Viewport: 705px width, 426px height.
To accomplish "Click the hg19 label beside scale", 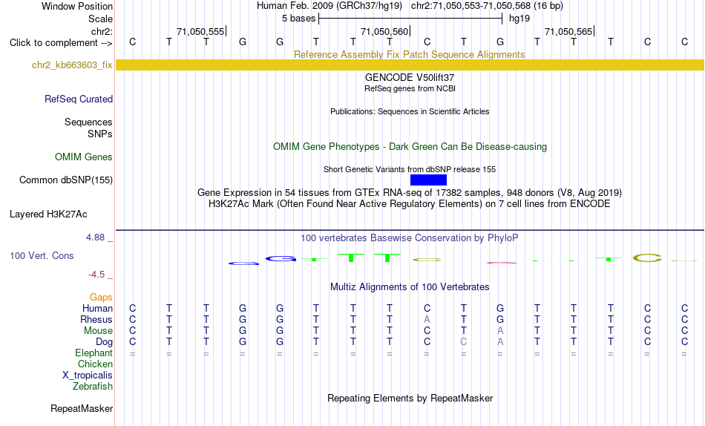I will tap(519, 19).
